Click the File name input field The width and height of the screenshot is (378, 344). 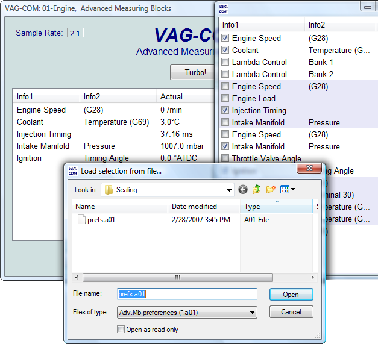(x=187, y=294)
